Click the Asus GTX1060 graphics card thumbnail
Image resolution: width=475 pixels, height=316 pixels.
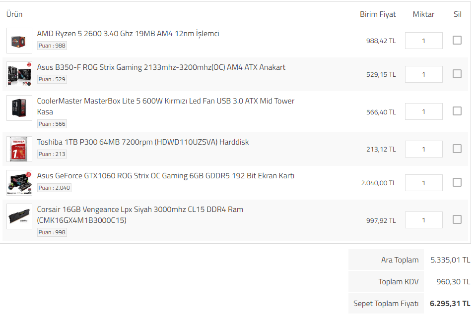pyautogui.click(x=19, y=183)
